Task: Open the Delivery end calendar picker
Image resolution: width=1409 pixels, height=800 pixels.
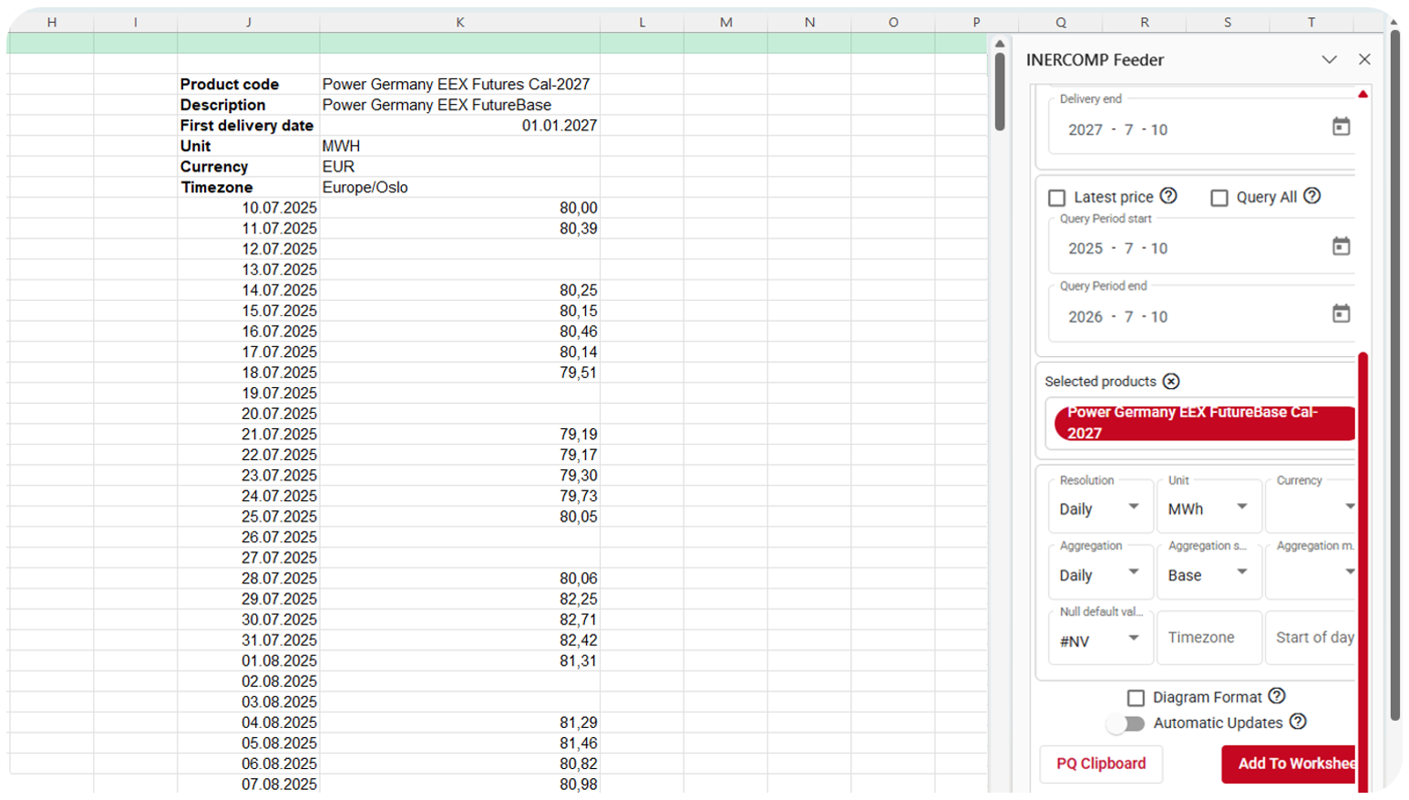Action: (x=1341, y=128)
